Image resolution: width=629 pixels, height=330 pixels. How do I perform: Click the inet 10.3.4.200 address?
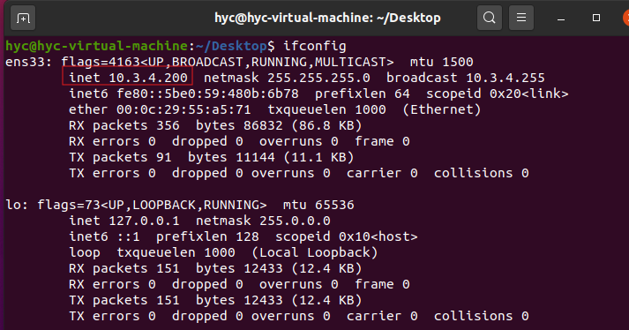click(128, 78)
